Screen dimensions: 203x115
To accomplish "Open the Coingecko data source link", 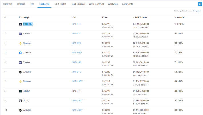I will [196, 11].
